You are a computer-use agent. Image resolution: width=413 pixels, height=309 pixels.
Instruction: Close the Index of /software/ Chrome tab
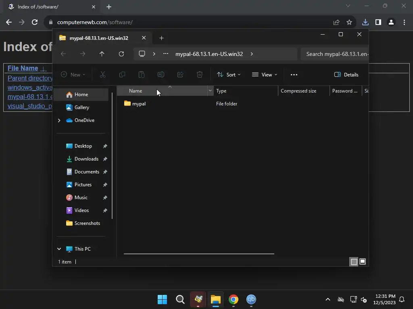pos(94,7)
